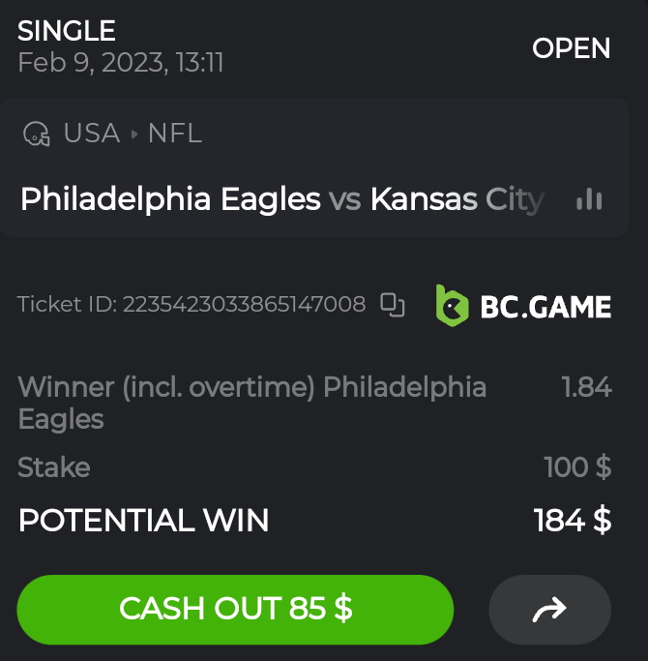Click the green BC.GAME logo icon
The height and width of the screenshot is (661, 648).
click(x=452, y=306)
